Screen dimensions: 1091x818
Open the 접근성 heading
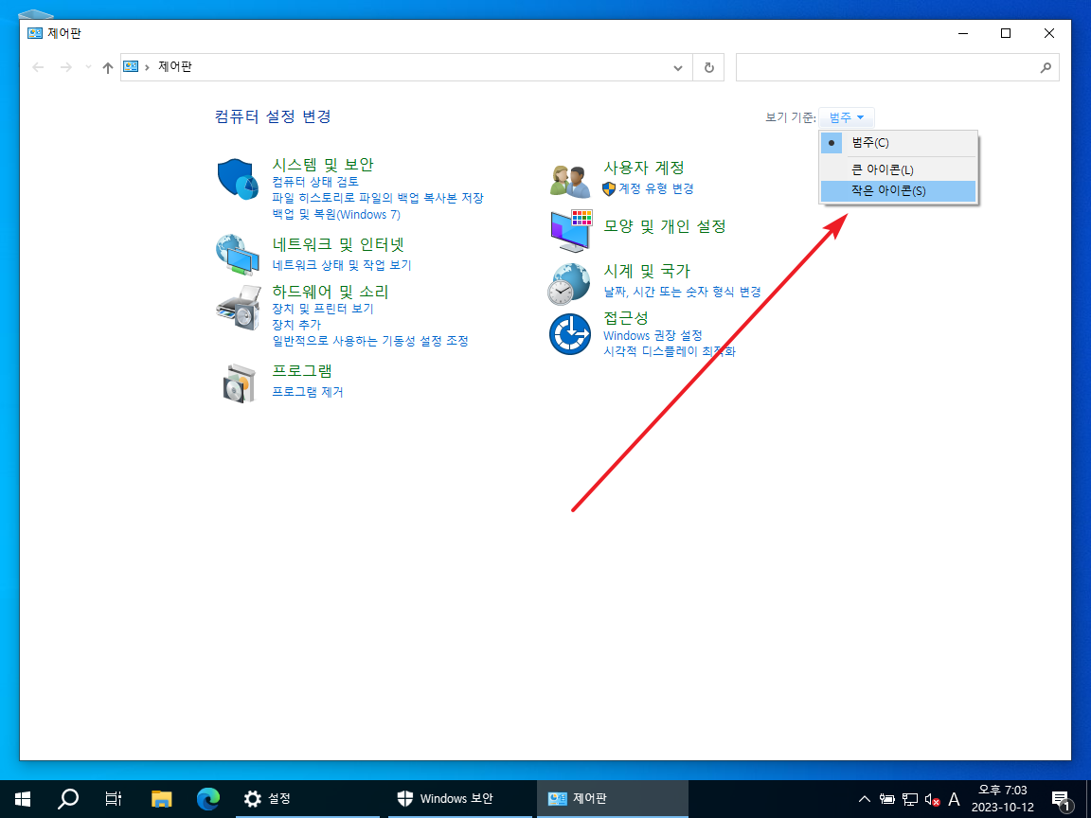tap(625, 318)
